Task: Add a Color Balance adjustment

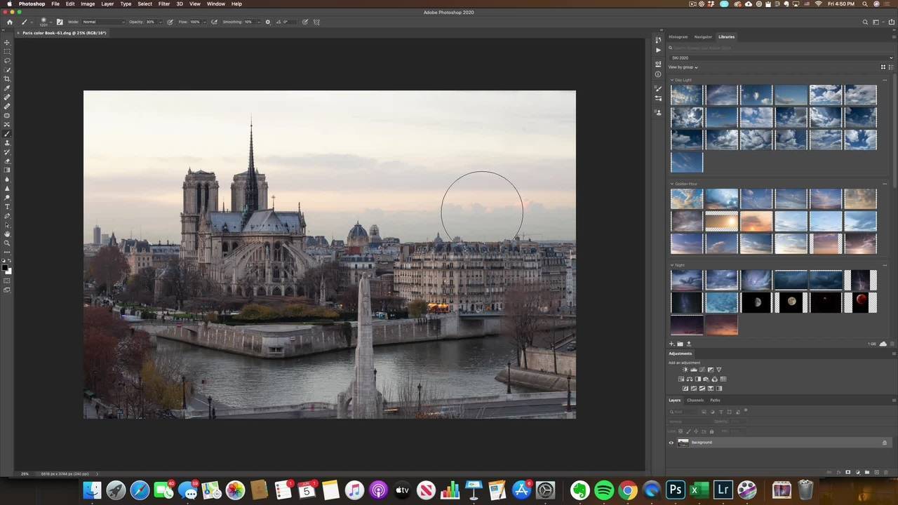Action: [689, 379]
